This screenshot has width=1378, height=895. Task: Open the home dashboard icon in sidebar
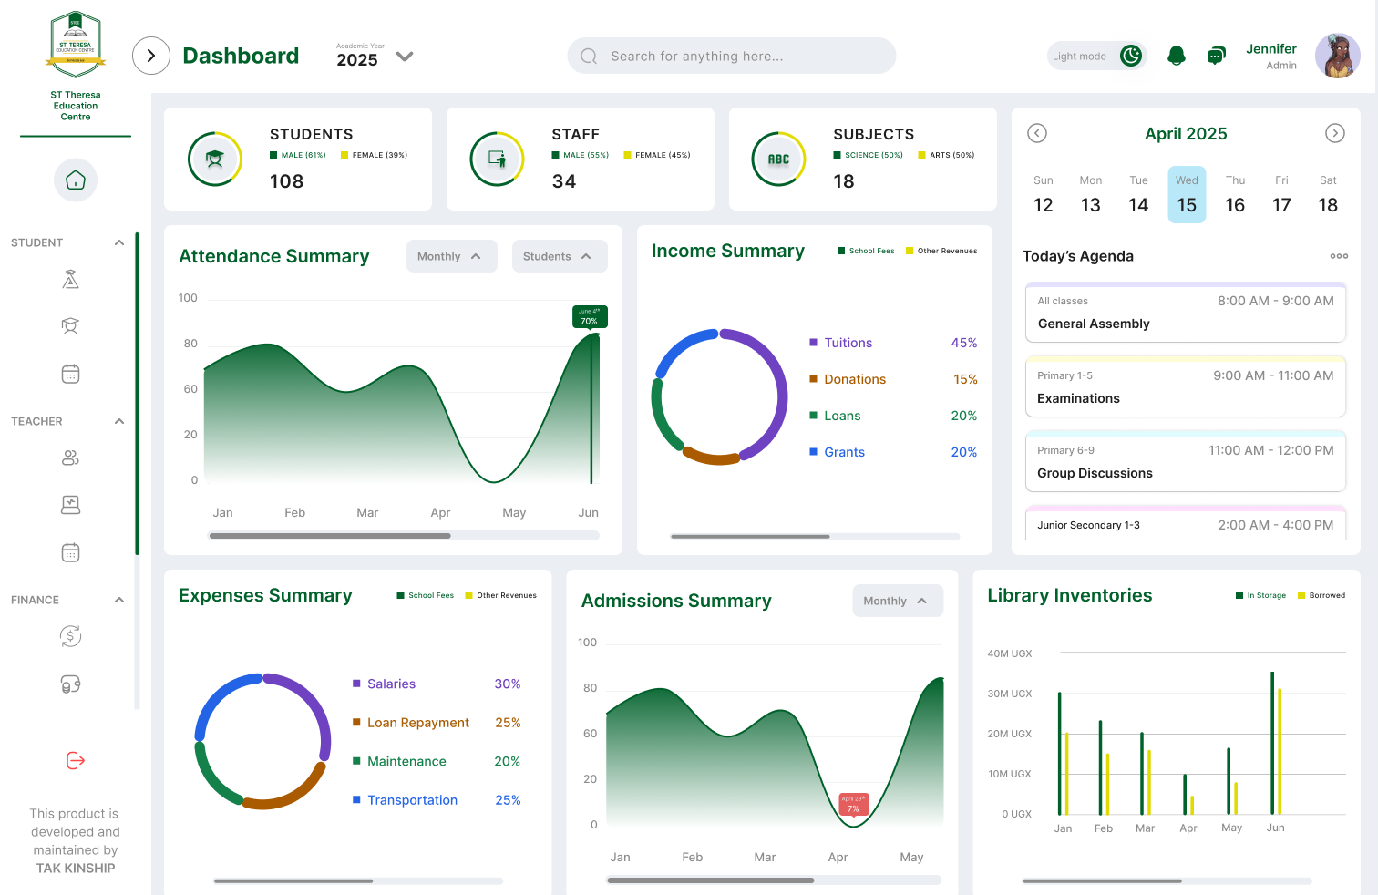[x=76, y=180]
